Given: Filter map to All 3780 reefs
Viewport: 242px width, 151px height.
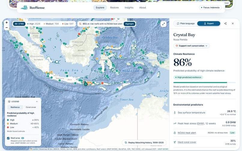Looking at the screenshot, I should point(19,24).
